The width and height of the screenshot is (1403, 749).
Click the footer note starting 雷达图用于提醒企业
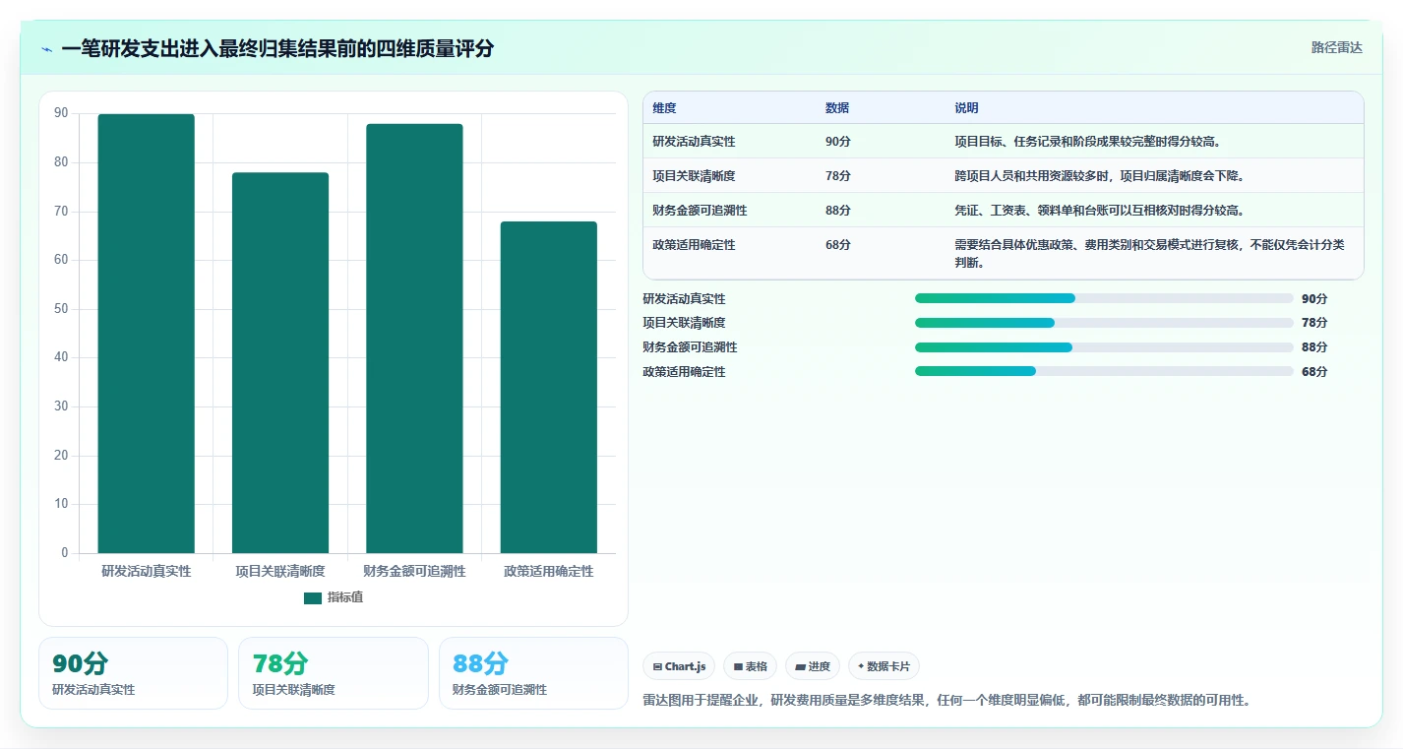click(946, 701)
